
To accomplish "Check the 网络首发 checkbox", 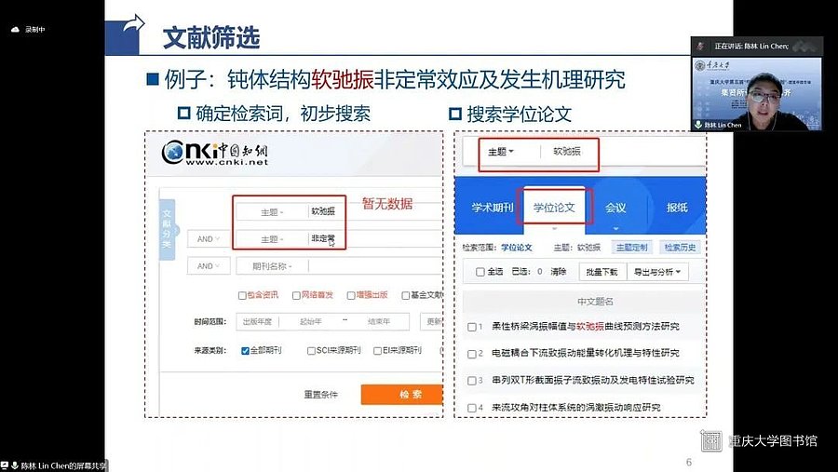I will click(x=296, y=296).
